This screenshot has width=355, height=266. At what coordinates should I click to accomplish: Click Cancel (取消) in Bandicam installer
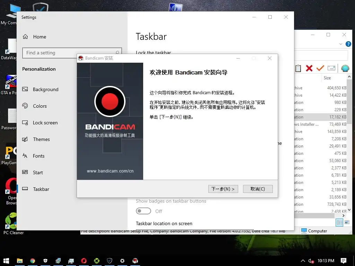258,189
